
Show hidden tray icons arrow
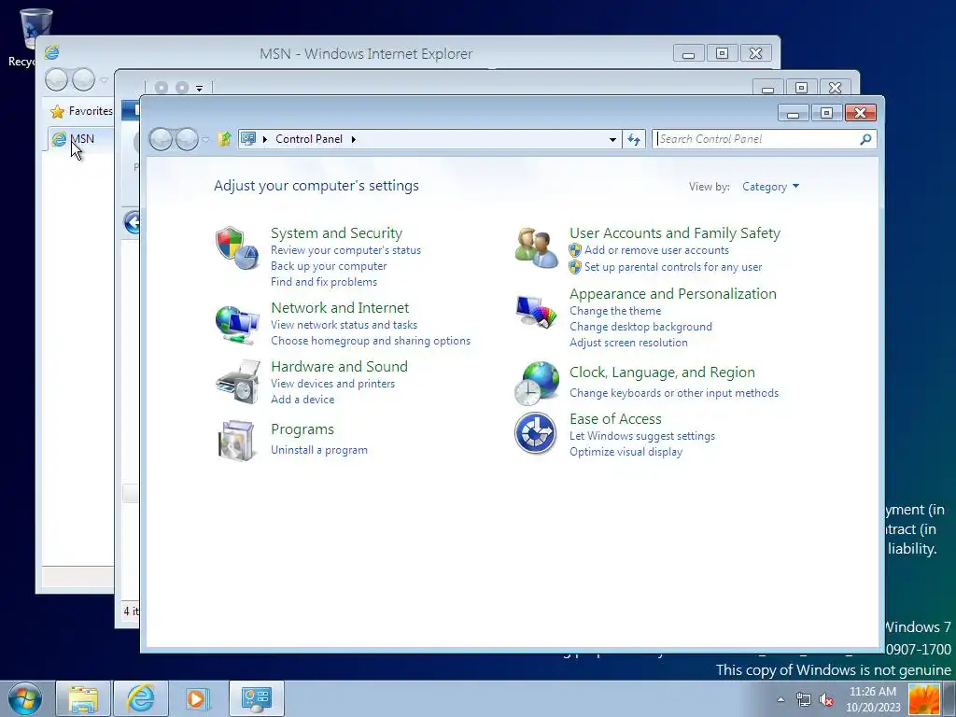pos(781,699)
